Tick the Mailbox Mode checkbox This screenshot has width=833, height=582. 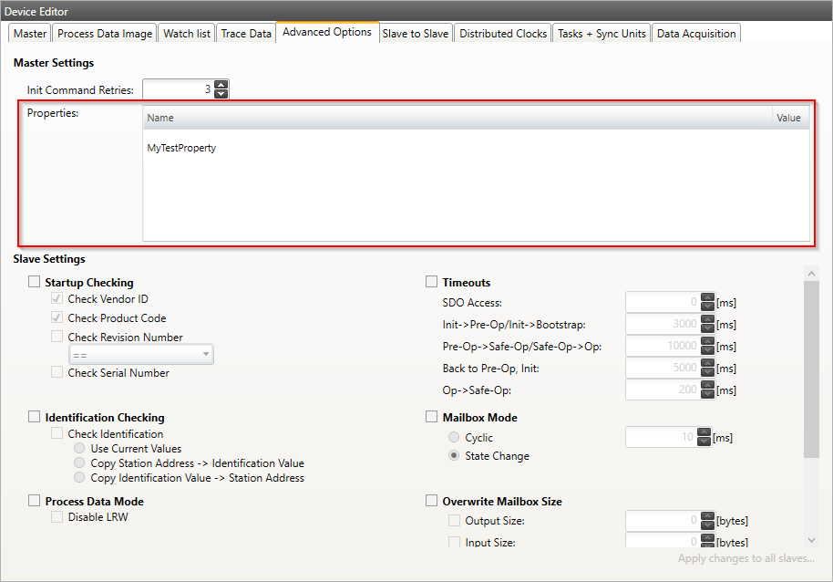432,418
